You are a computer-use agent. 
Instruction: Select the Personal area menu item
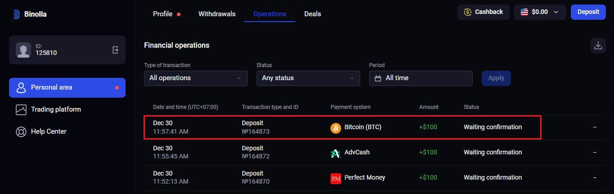click(x=67, y=88)
